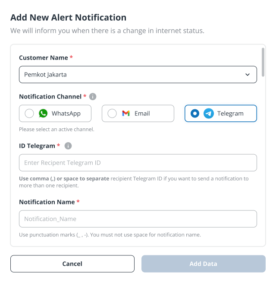The height and width of the screenshot is (283, 276).
Task: Choose the Telegram channel option card
Action: tap(221, 113)
